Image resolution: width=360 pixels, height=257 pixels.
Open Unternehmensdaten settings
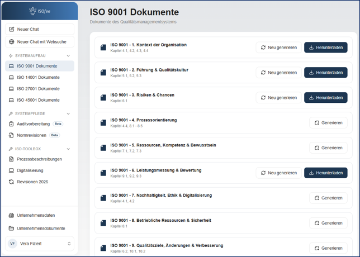40,215
